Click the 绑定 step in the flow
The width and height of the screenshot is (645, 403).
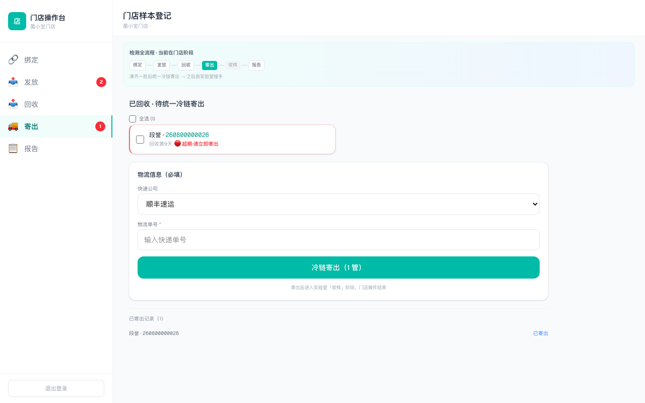(138, 65)
